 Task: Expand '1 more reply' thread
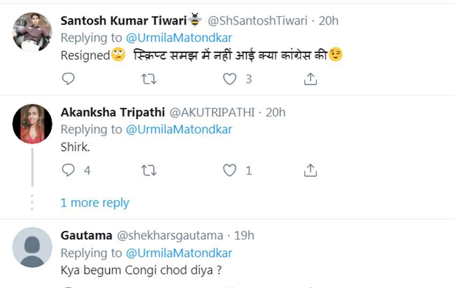click(95, 203)
